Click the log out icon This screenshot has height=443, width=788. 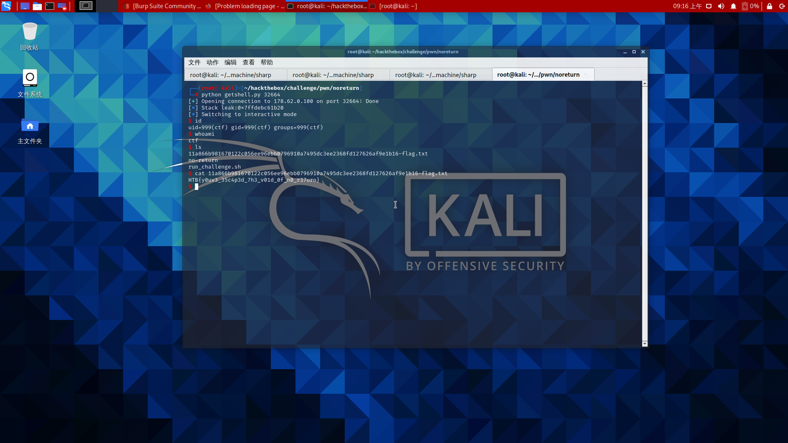(782, 6)
